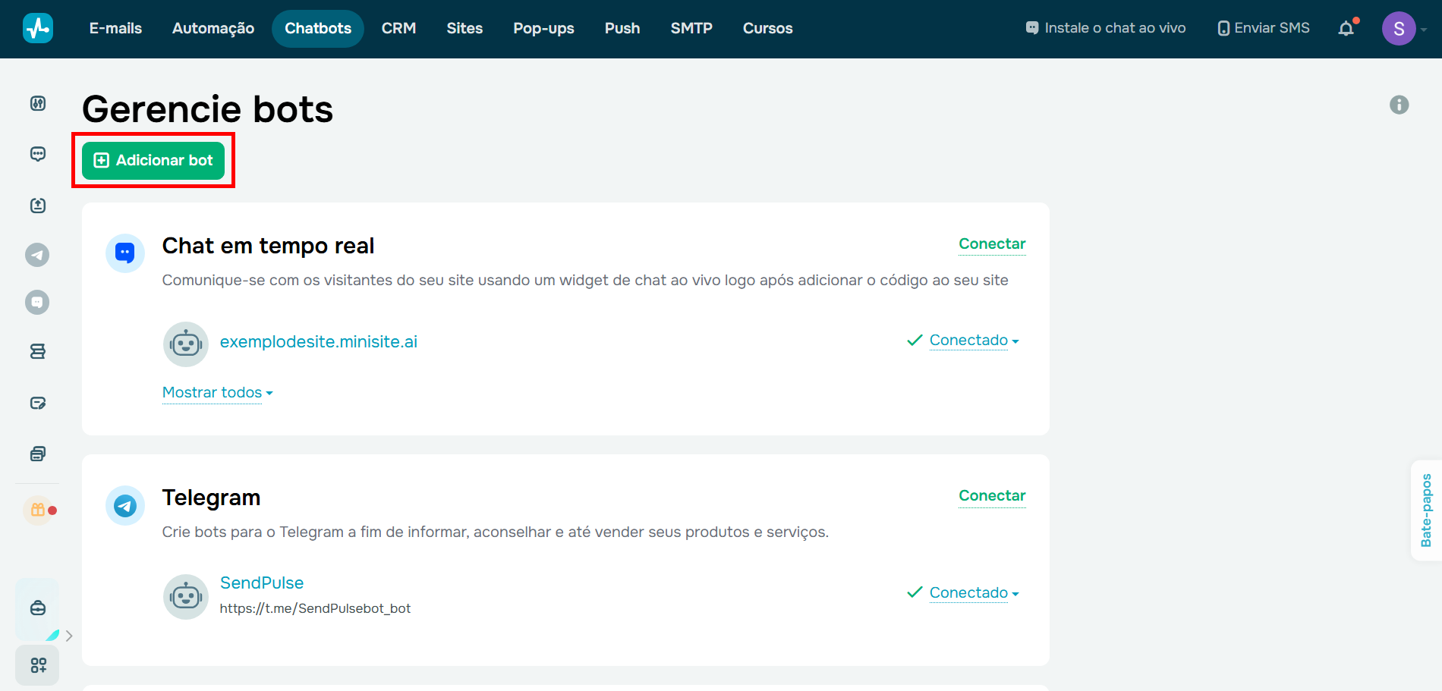Click the info icon near Gerencie bots title

(1400, 105)
